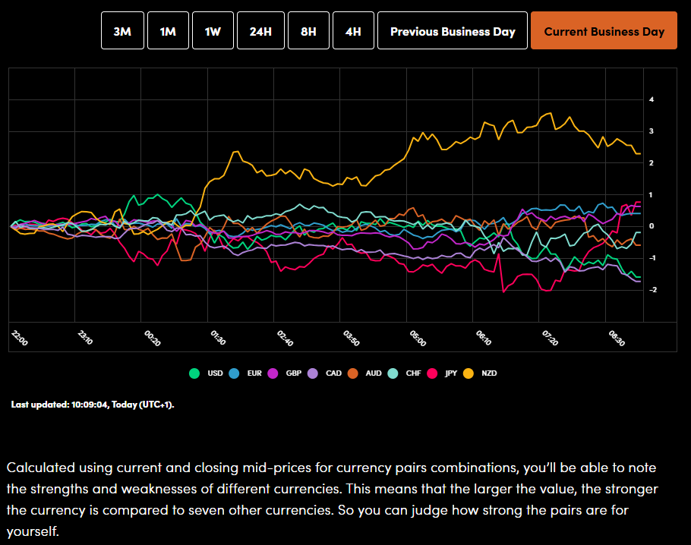Image resolution: width=691 pixels, height=545 pixels.
Task: Click the orange Current Business Day button
Action: click(604, 31)
